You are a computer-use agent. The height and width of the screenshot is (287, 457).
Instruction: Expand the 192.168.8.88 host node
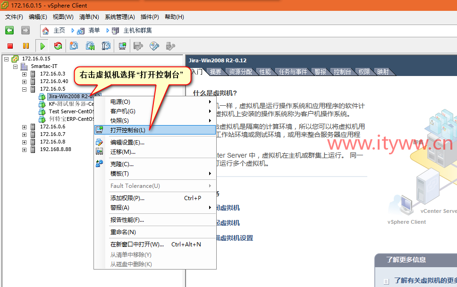[25, 150]
